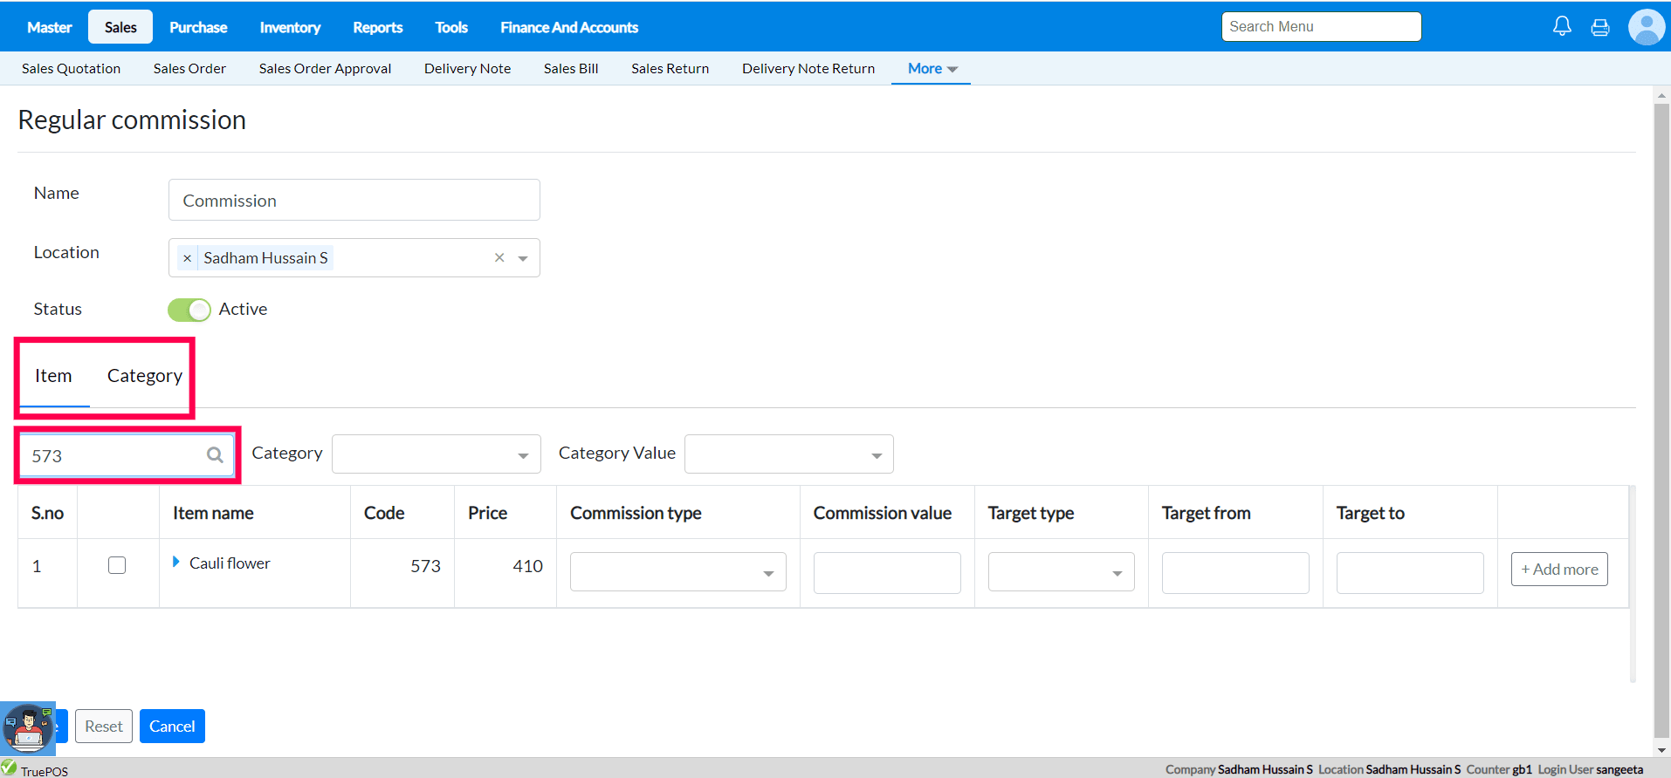Click Login User sangeeta in status bar
The image size is (1671, 778).
[x=1590, y=769]
